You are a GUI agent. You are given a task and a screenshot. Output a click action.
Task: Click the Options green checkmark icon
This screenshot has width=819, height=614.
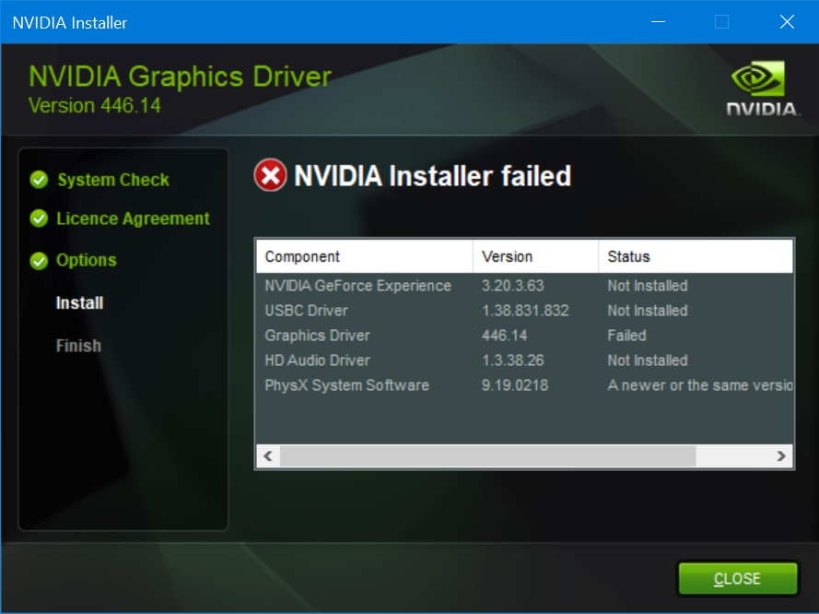tap(39, 260)
